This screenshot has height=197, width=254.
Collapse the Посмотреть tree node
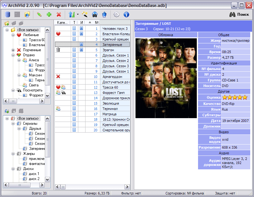coord(13,90)
